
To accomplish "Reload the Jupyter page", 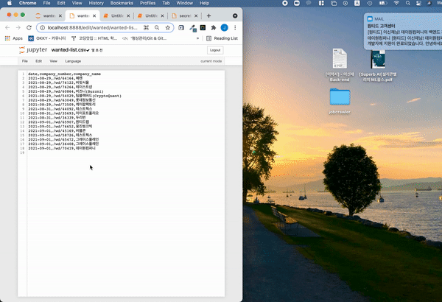I will pos(29,28).
